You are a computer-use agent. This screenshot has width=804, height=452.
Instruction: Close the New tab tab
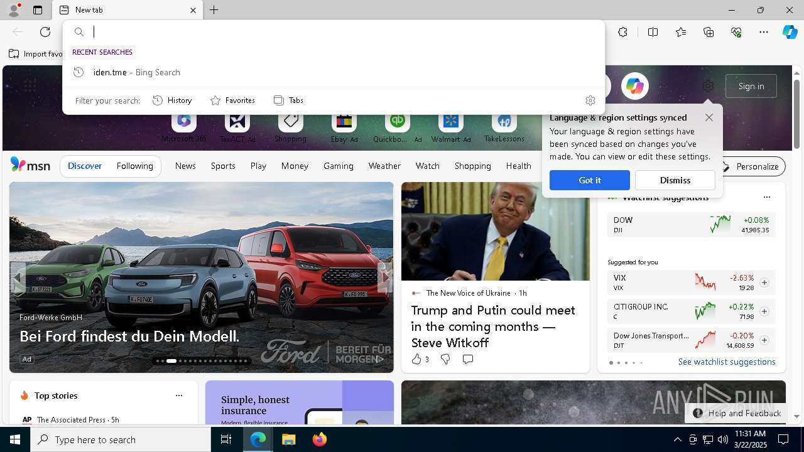(x=193, y=10)
